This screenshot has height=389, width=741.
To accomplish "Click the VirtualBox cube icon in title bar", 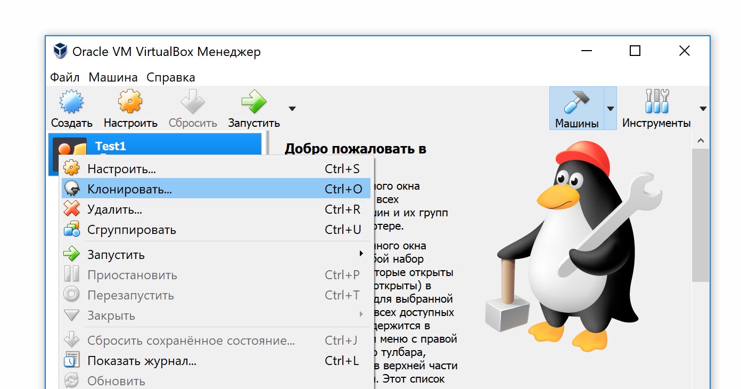I will [60, 51].
